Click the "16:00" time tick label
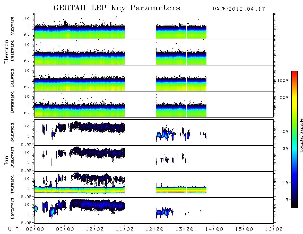 pos(274,229)
